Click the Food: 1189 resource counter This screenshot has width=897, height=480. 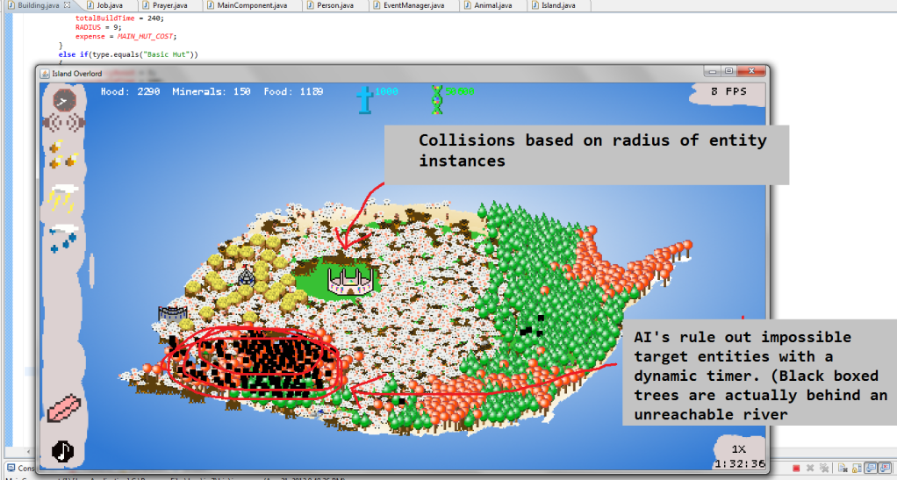pyautogui.click(x=293, y=91)
